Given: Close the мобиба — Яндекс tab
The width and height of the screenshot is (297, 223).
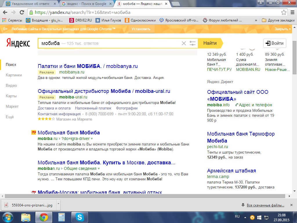Looking at the screenshot, I should 166,3.
